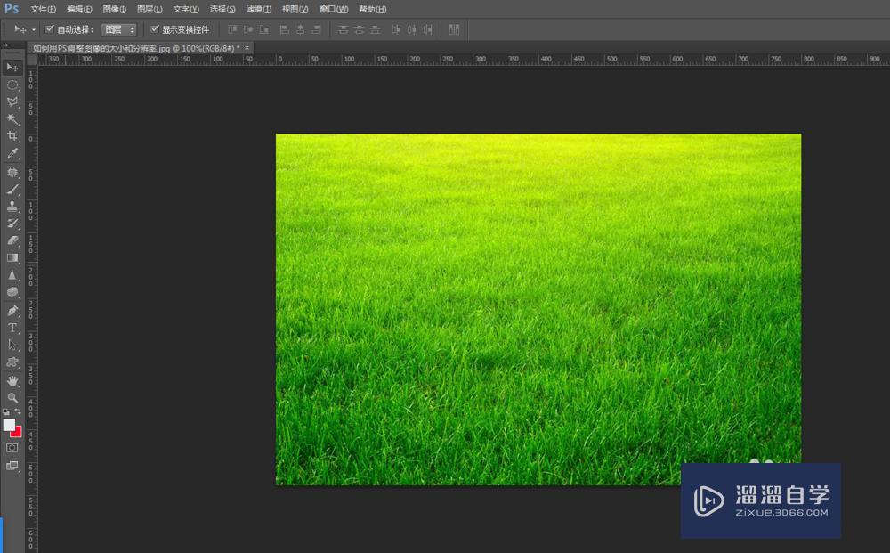Image resolution: width=890 pixels, height=553 pixels.
Task: Select the Zoom magnifier tool
Action: 12,398
